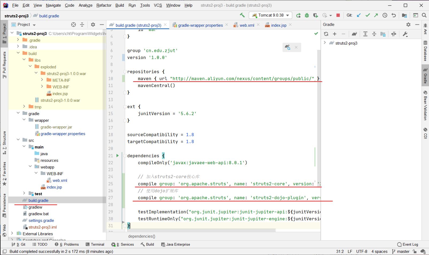
Task: Hide the Gradle tool window
Action: [417, 25]
